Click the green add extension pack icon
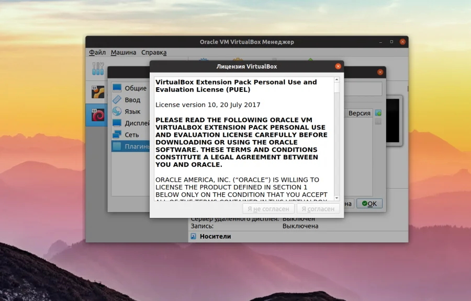The image size is (471, 301). (x=378, y=112)
